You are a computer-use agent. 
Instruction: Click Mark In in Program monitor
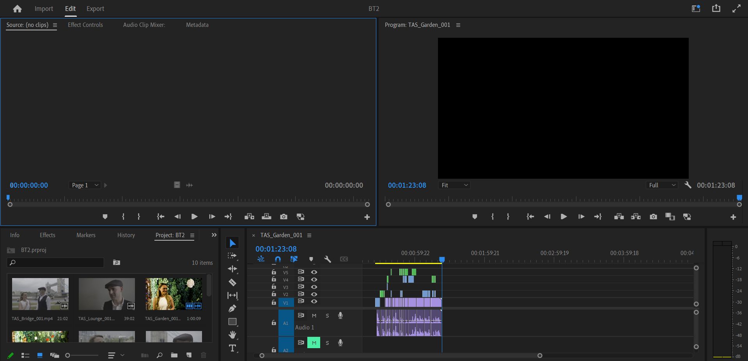(493, 217)
